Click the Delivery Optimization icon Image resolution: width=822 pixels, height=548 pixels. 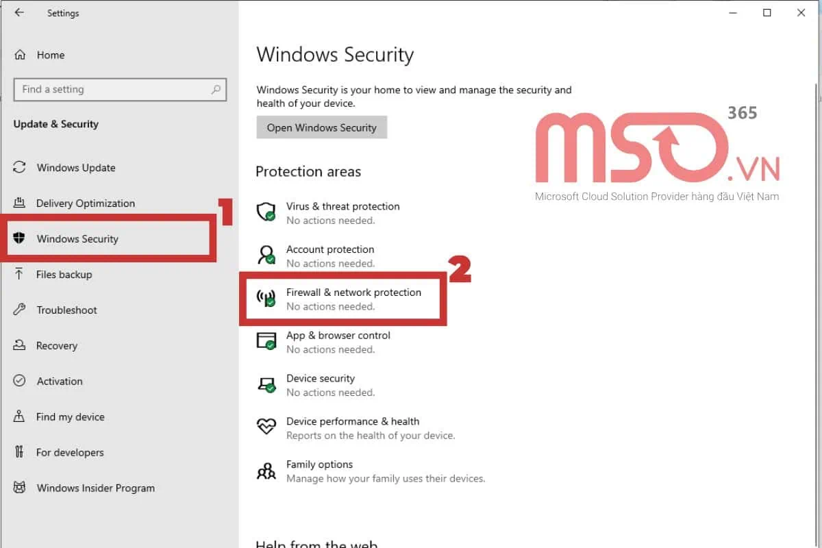tap(20, 203)
